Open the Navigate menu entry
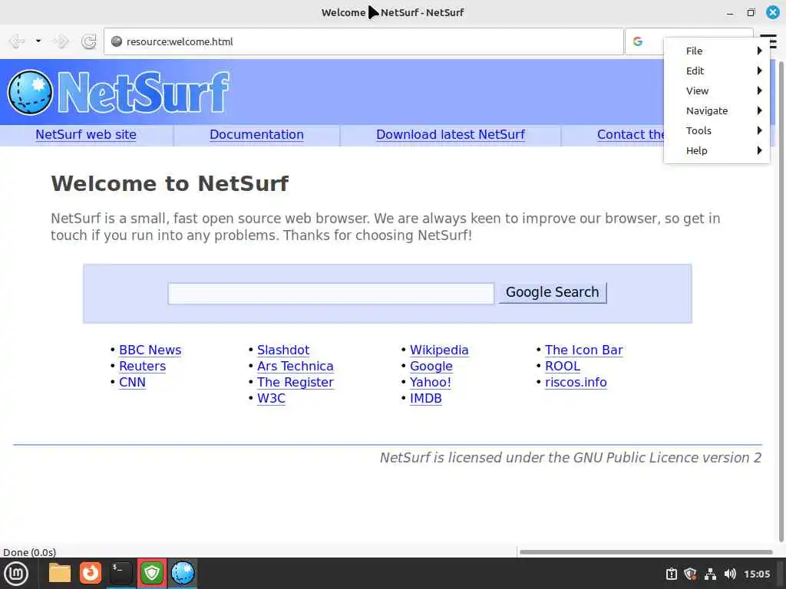This screenshot has height=589, width=786. tap(717, 110)
